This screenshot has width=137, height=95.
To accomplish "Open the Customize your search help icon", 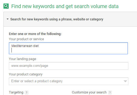I will (x=110, y=92).
